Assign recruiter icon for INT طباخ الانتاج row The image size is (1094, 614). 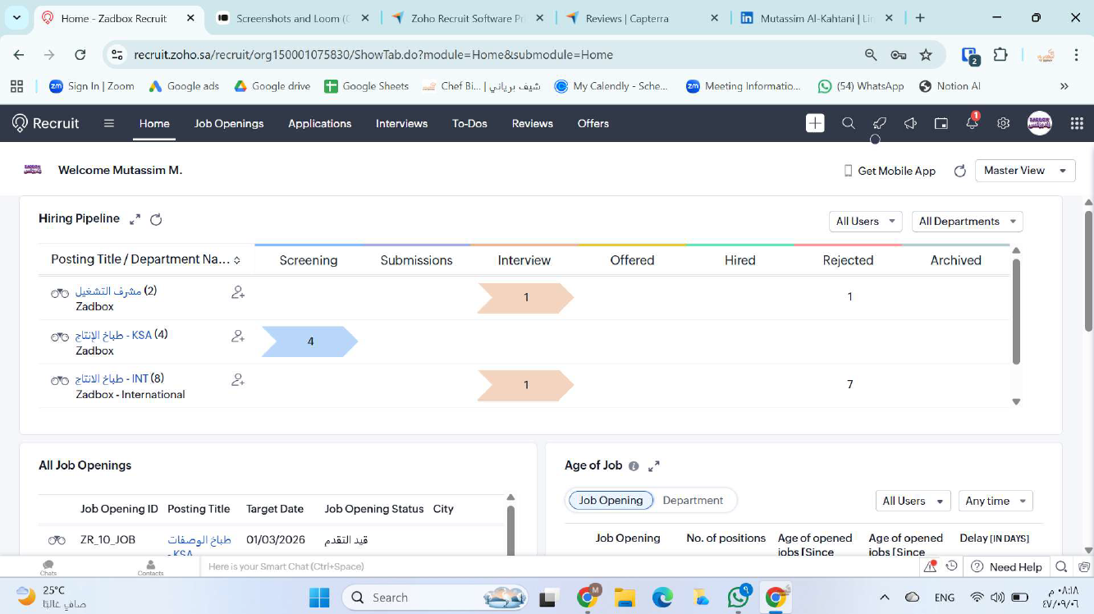[238, 380]
